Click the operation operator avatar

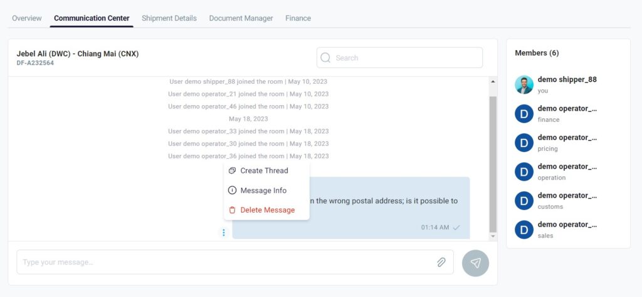[x=524, y=171]
